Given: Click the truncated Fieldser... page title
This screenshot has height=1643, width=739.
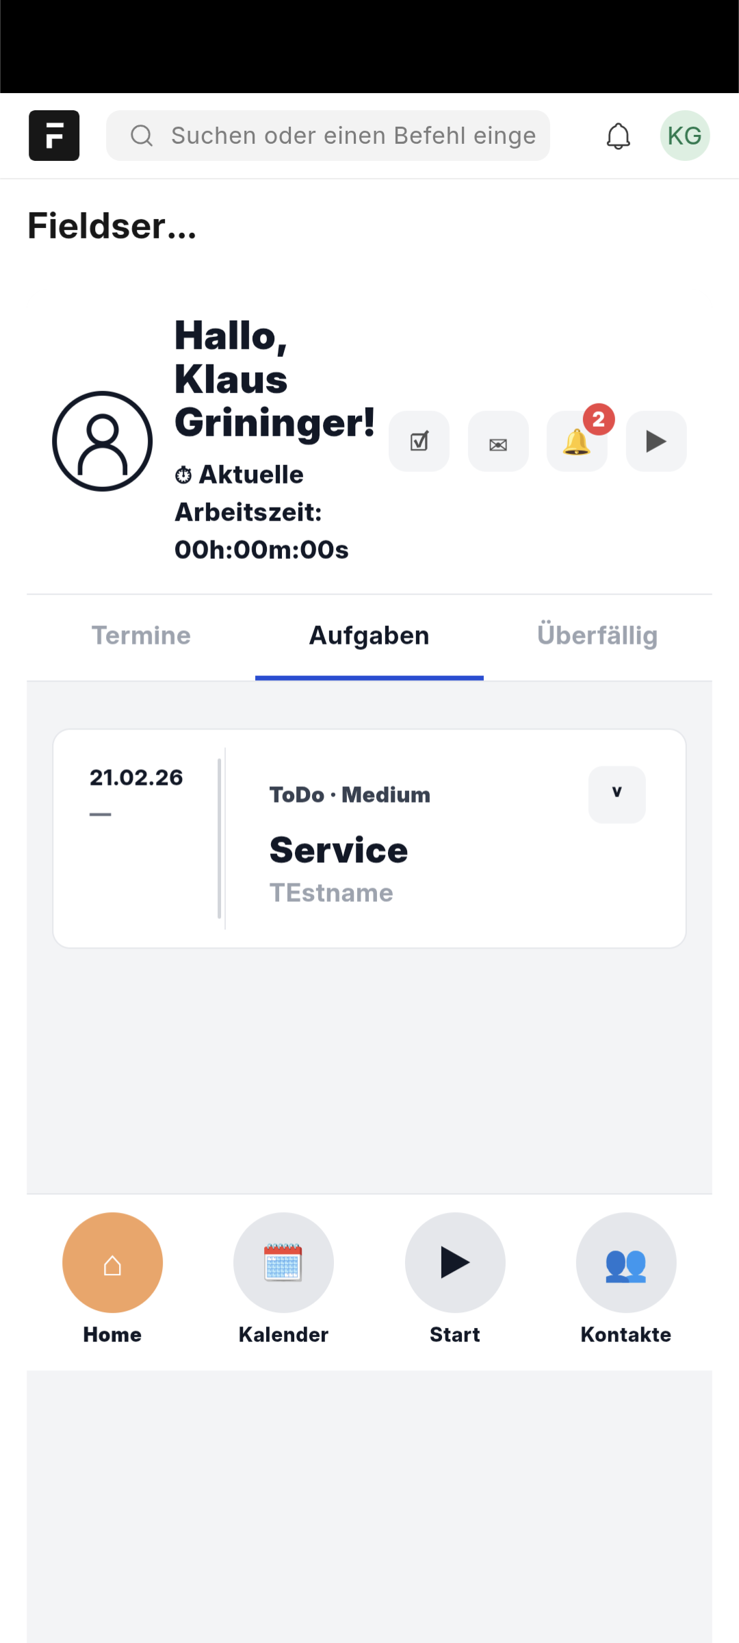Looking at the screenshot, I should pyautogui.click(x=112, y=226).
